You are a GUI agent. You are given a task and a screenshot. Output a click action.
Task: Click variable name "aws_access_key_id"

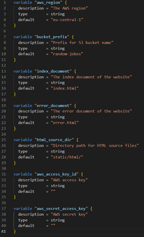coord(56,174)
